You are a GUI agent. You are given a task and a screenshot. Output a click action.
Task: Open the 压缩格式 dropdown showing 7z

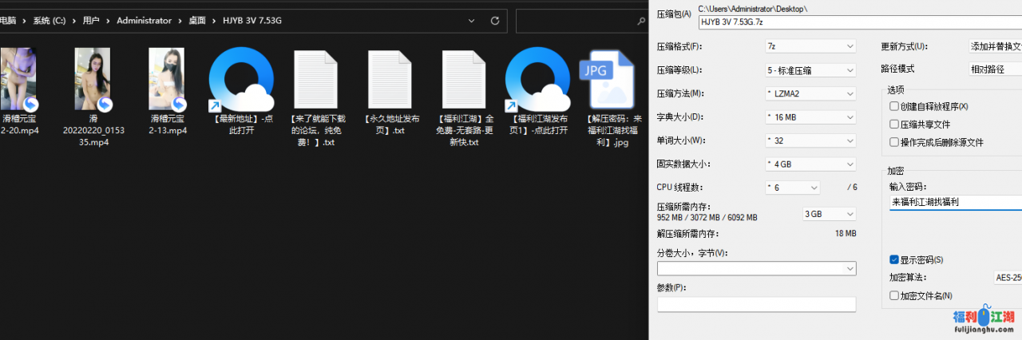810,46
